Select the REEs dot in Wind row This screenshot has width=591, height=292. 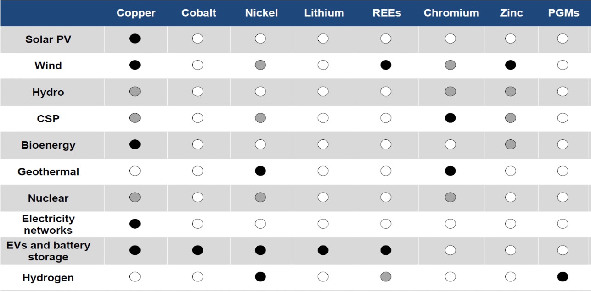[x=386, y=66]
